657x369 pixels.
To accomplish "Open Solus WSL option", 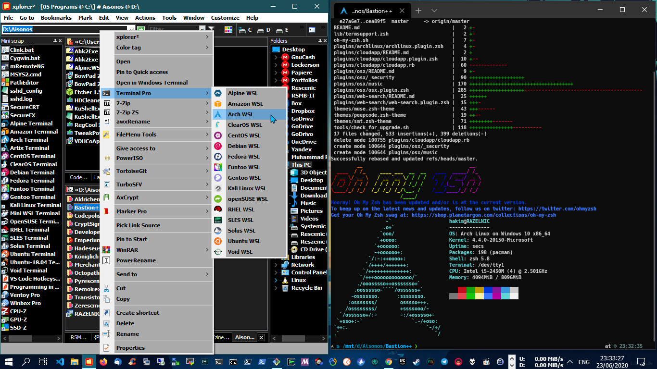I will click(249, 231).
